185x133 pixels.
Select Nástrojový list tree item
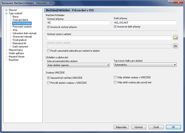(19, 43)
